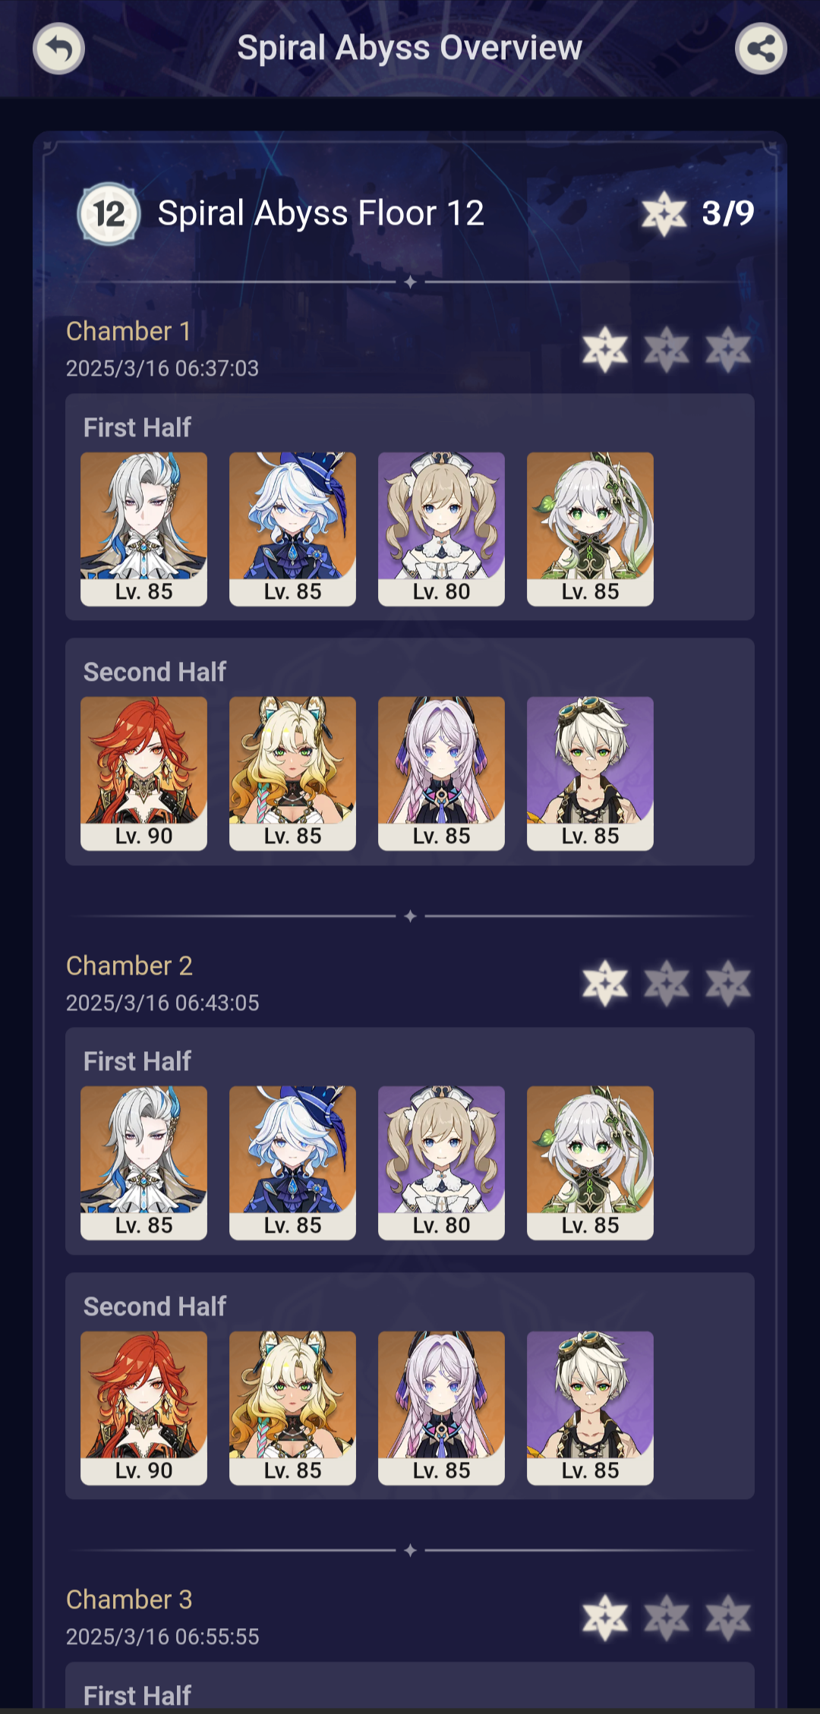The image size is (820, 1714).
Task: Select the Chamber 2 heading
Action: [129, 966]
